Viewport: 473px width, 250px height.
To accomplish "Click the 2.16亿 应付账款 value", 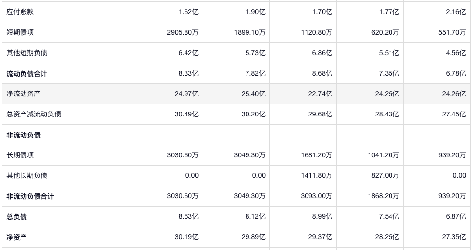I will click(x=456, y=12).
